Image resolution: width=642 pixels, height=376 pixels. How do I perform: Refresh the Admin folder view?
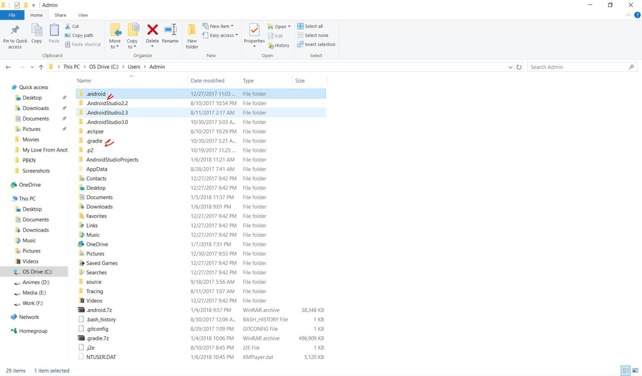[519, 67]
